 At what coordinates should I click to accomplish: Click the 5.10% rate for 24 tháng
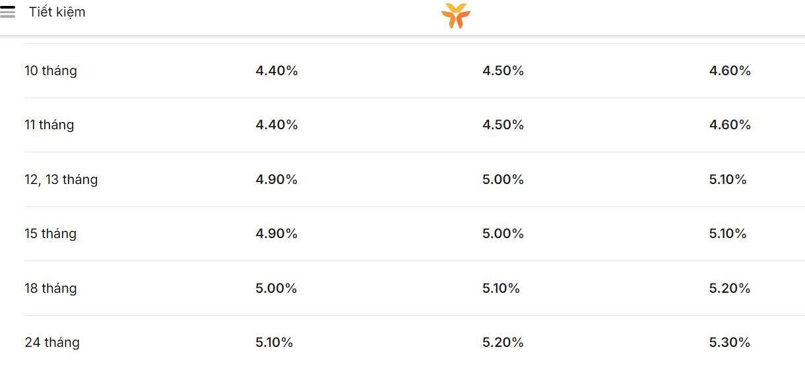click(x=274, y=342)
